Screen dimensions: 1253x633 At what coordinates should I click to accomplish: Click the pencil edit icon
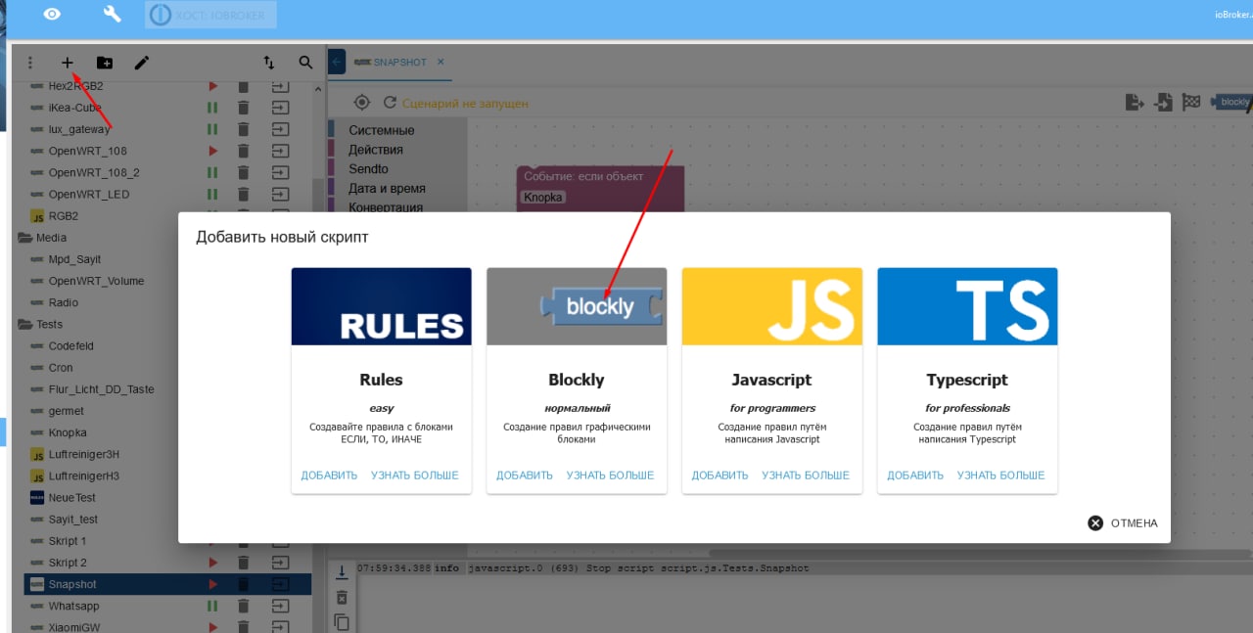click(x=142, y=63)
